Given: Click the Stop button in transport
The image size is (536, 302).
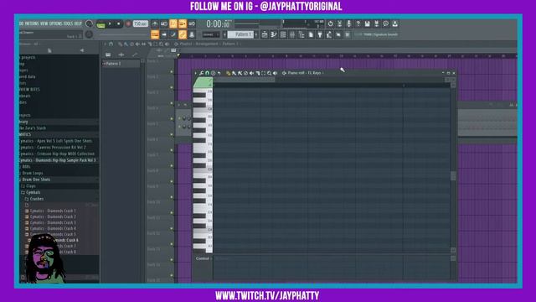Looking at the screenshot, I should [118, 24].
